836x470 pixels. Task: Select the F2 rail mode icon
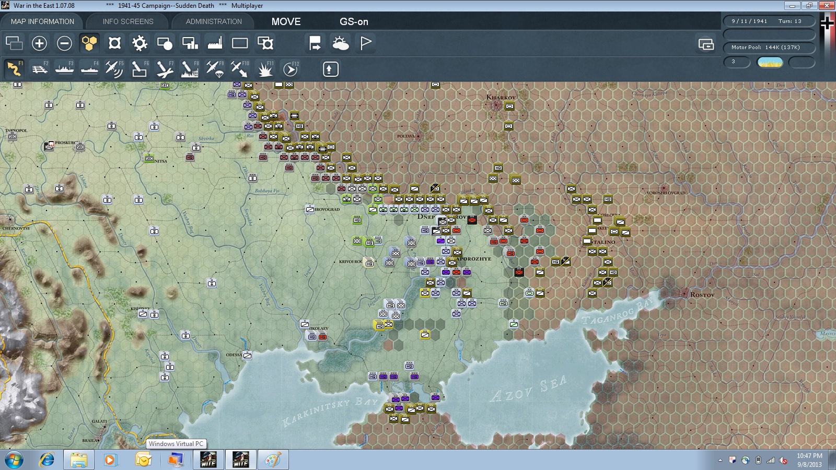(x=40, y=69)
